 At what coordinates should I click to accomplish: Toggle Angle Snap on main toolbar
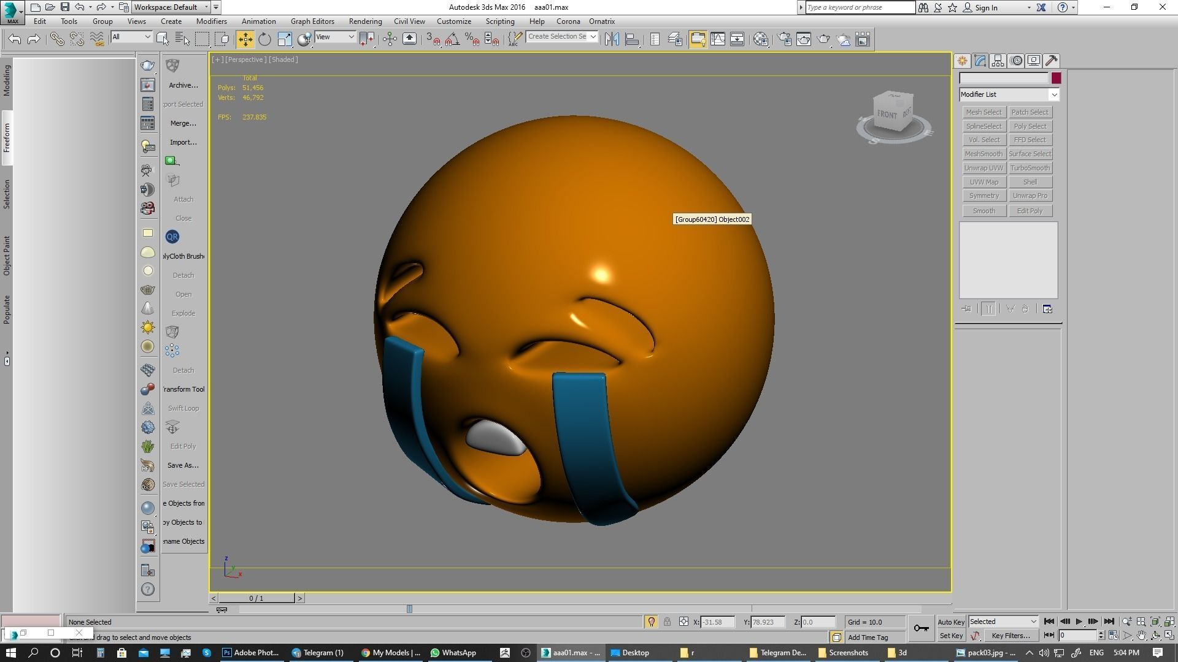pyautogui.click(x=452, y=39)
